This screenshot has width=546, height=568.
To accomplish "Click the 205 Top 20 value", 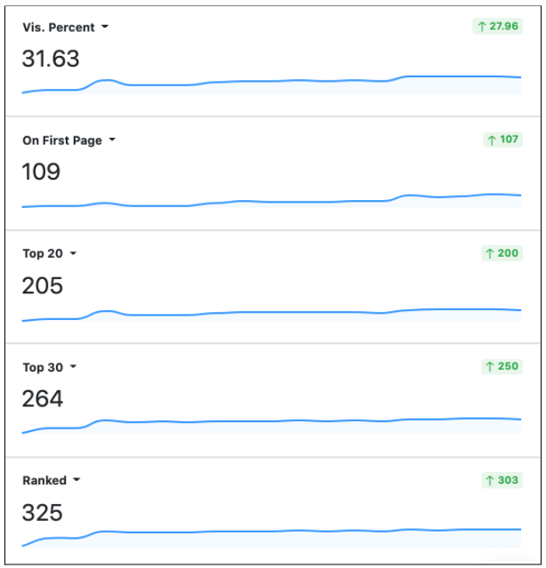I will point(43,285).
